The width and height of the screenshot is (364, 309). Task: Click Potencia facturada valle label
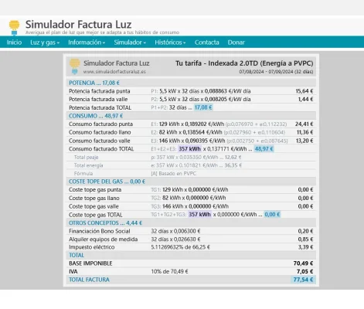tap(98, 100)
